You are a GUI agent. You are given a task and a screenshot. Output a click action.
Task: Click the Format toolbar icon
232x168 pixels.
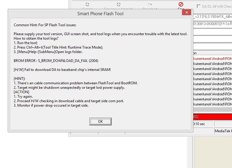87,4
